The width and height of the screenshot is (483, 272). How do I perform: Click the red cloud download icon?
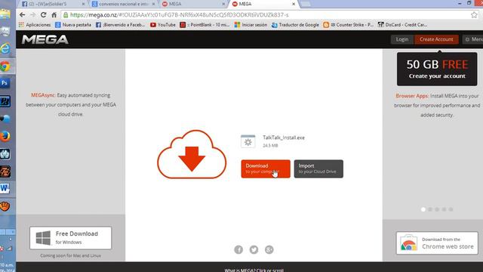[192, 154]
